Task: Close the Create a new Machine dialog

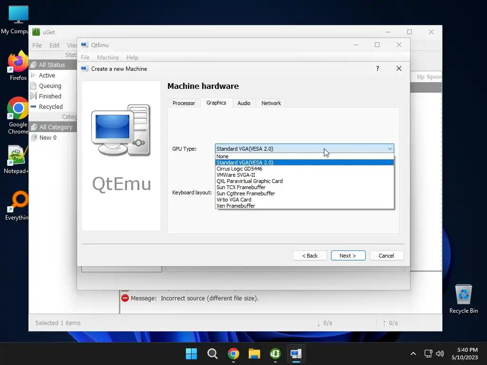Action: point(399,68)
